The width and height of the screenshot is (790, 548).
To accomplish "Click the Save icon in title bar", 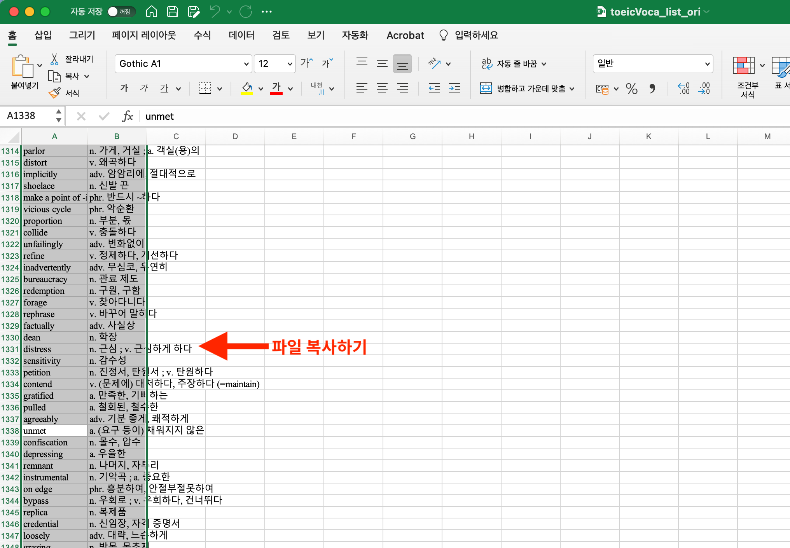I will pos(172,12).
